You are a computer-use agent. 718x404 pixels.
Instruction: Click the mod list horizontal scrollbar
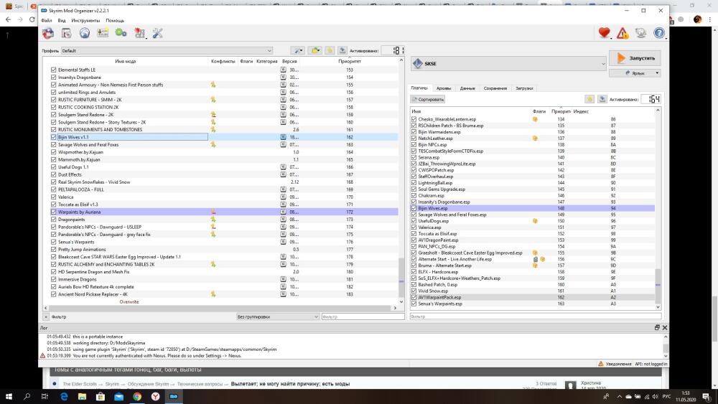tap(220, 308)
